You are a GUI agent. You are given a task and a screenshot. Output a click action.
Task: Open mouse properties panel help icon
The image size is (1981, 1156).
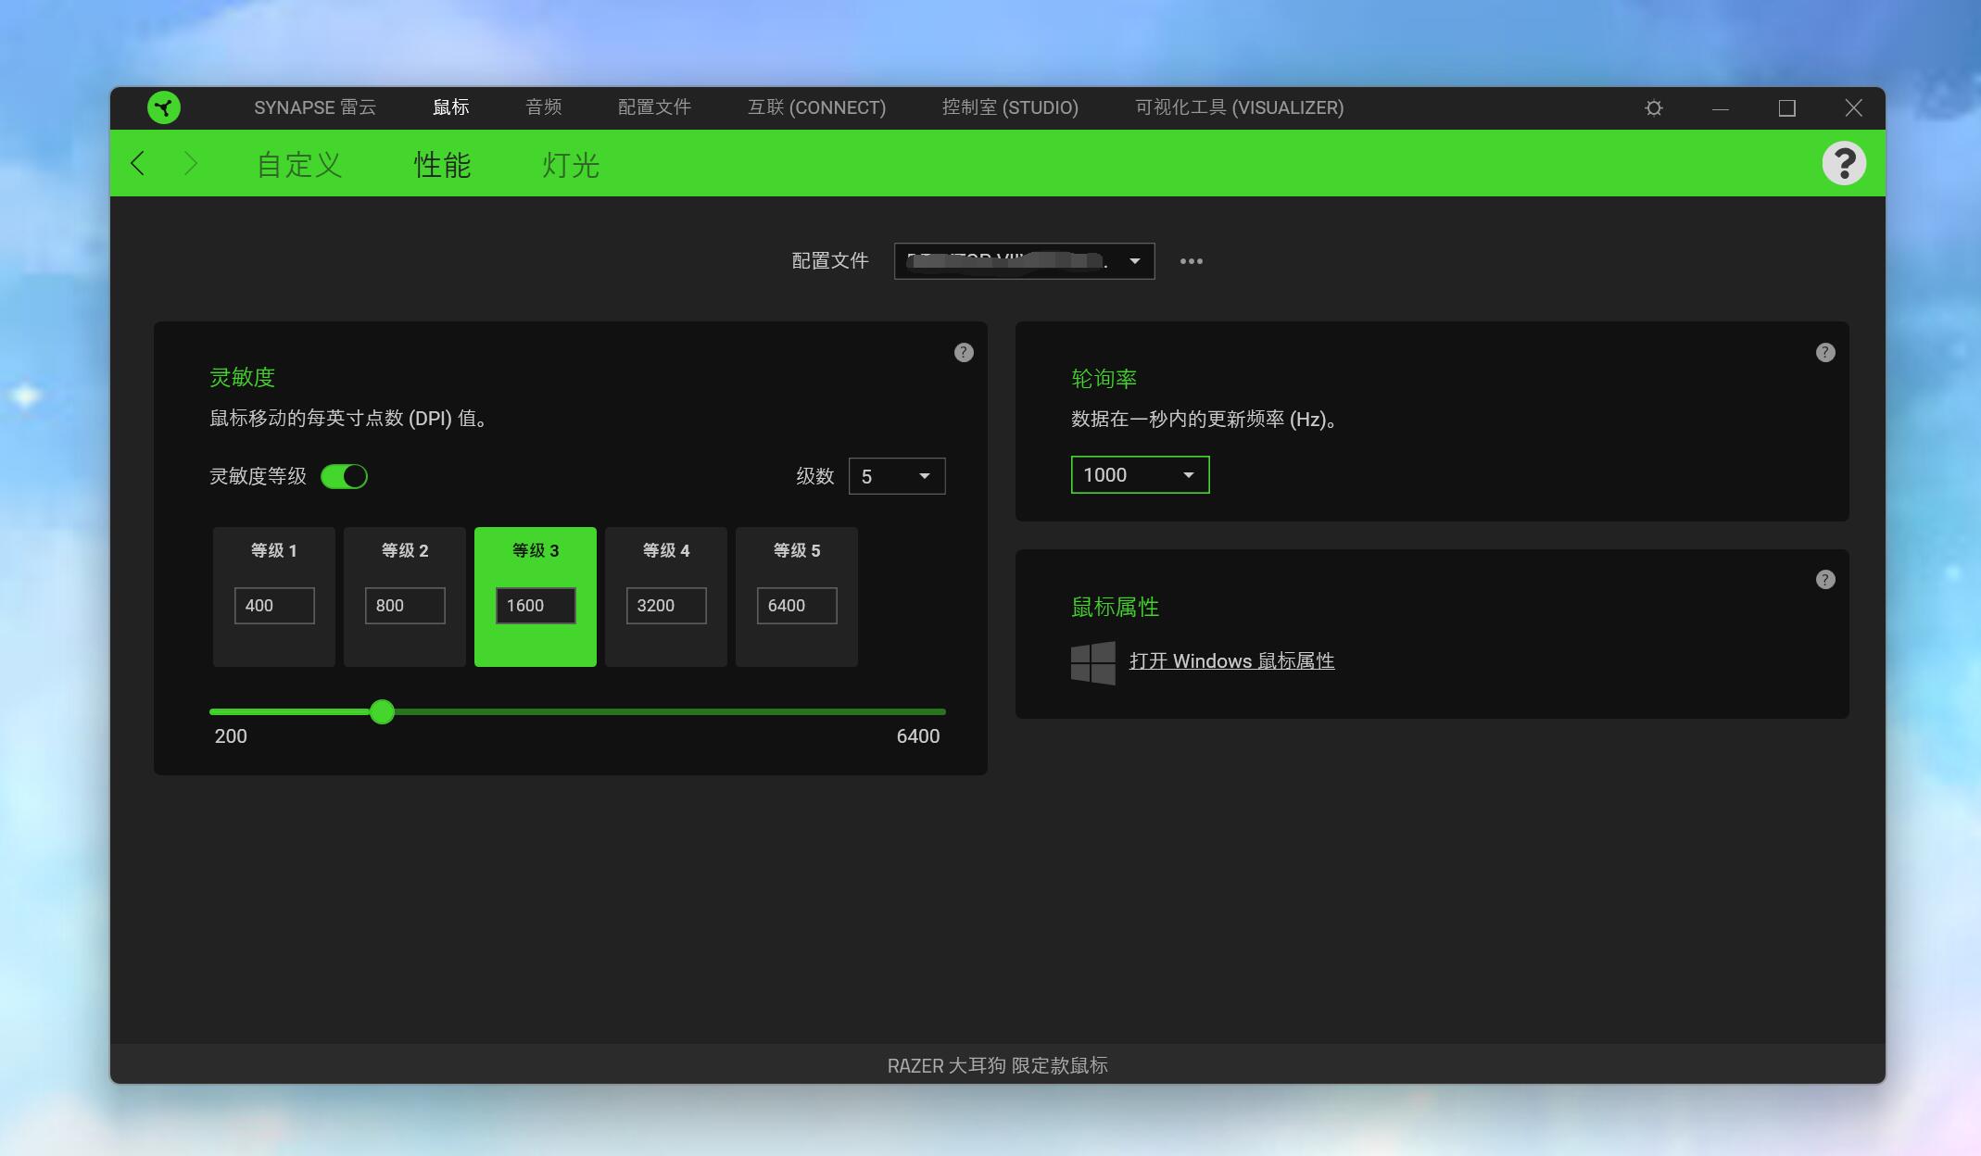[1825, 580]
